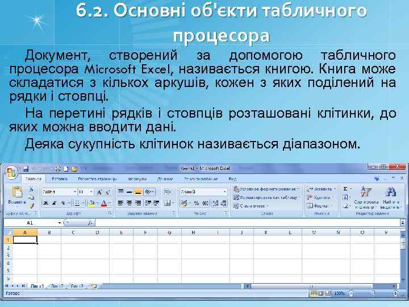Click the Accounting Number Format icon
Image resolution: width=409 pixels, height=307 pixels.
point(184,203)
